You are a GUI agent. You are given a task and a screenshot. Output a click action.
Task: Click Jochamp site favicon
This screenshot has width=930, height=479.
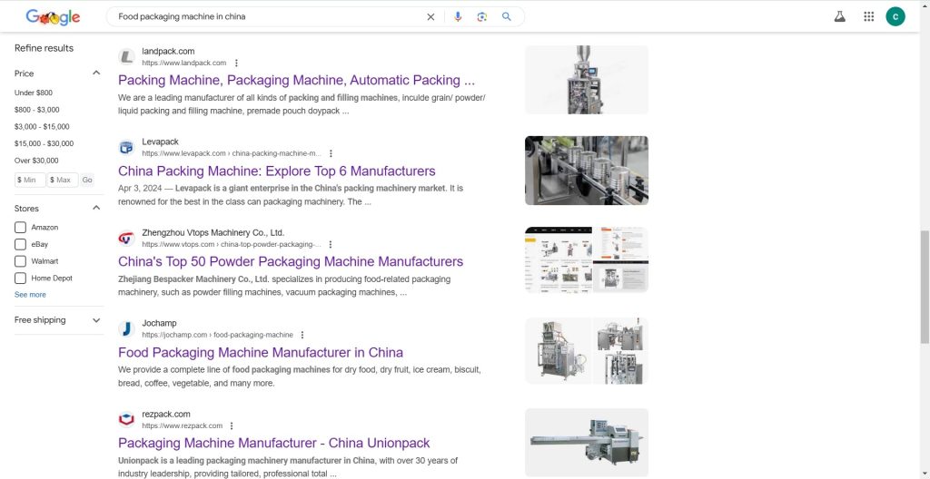[x=126, y=329]
